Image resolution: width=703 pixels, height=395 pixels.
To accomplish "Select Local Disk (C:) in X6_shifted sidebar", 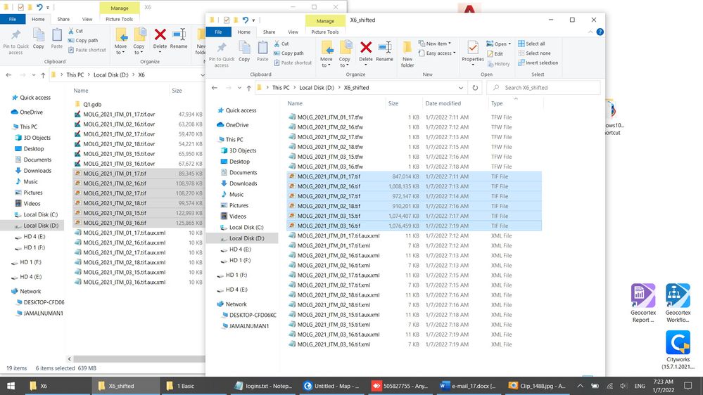I will pos(246,228).
